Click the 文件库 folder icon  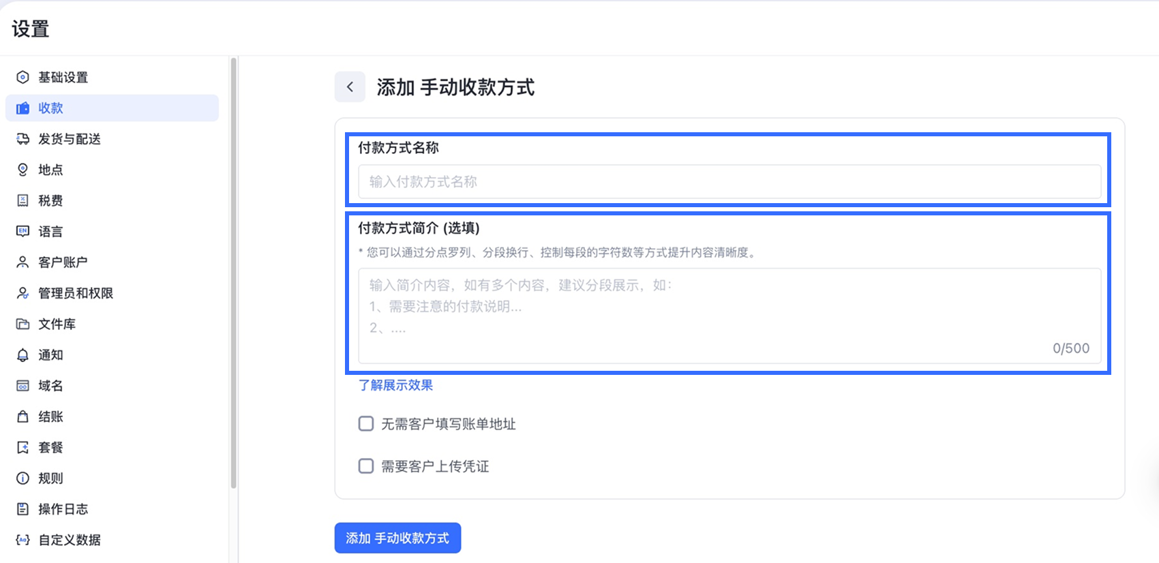[x=22, y=324]
